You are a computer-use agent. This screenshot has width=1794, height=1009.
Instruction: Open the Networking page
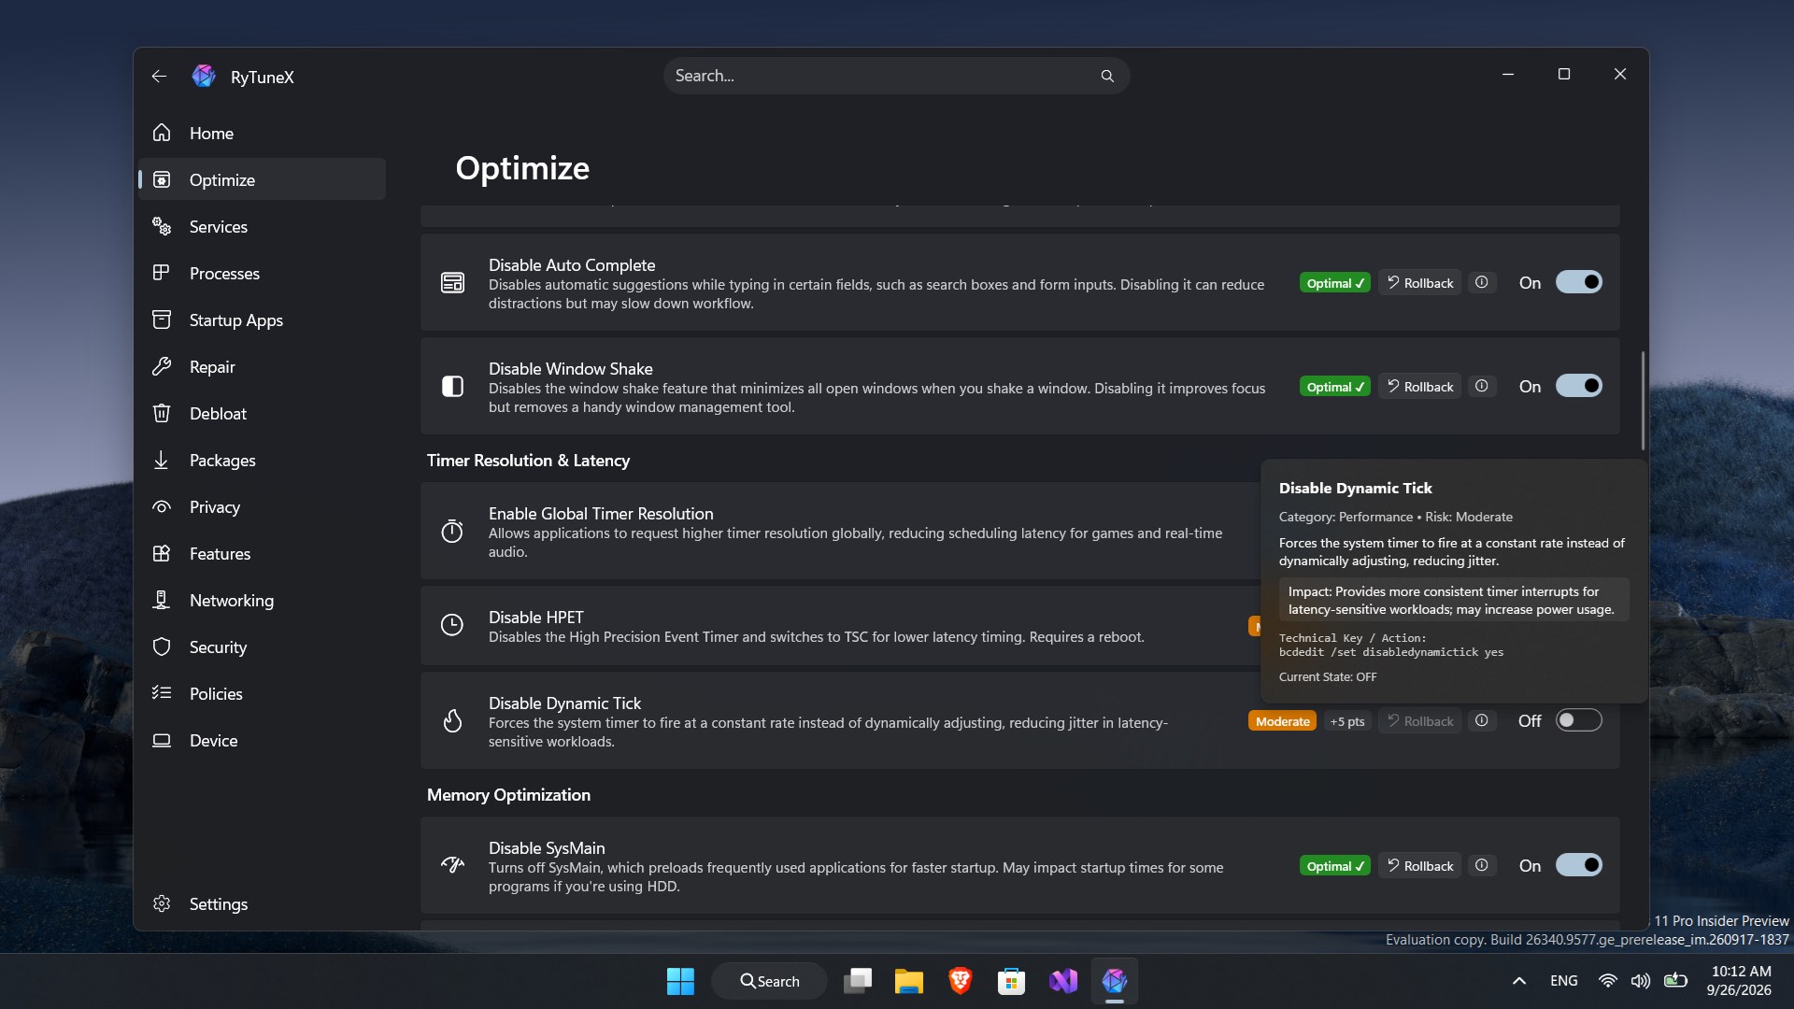click(263, 600)
